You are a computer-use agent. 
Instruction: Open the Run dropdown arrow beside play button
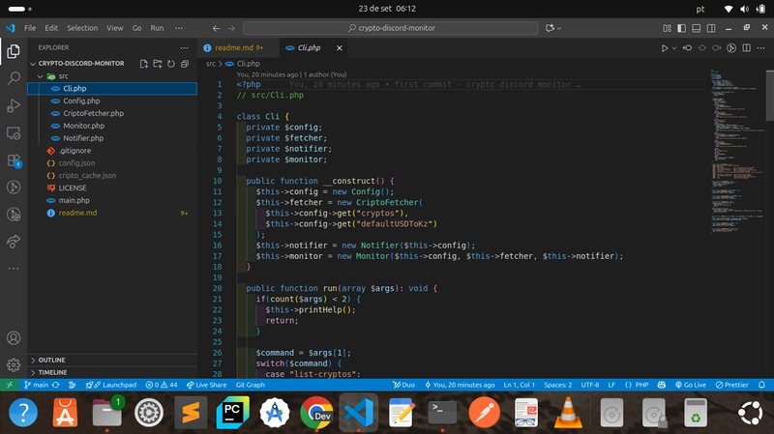[674, 47]
